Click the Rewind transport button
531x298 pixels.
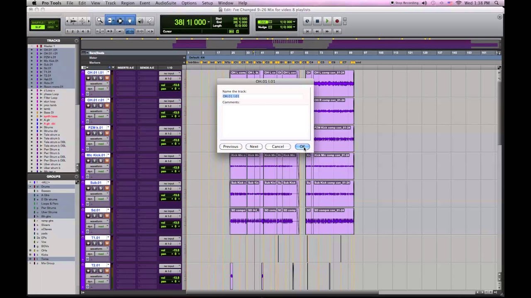tap(317, 31)
